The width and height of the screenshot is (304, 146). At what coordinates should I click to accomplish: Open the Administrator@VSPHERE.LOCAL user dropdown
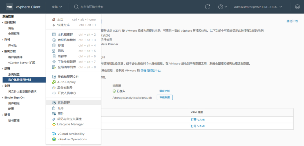(259, 7)
